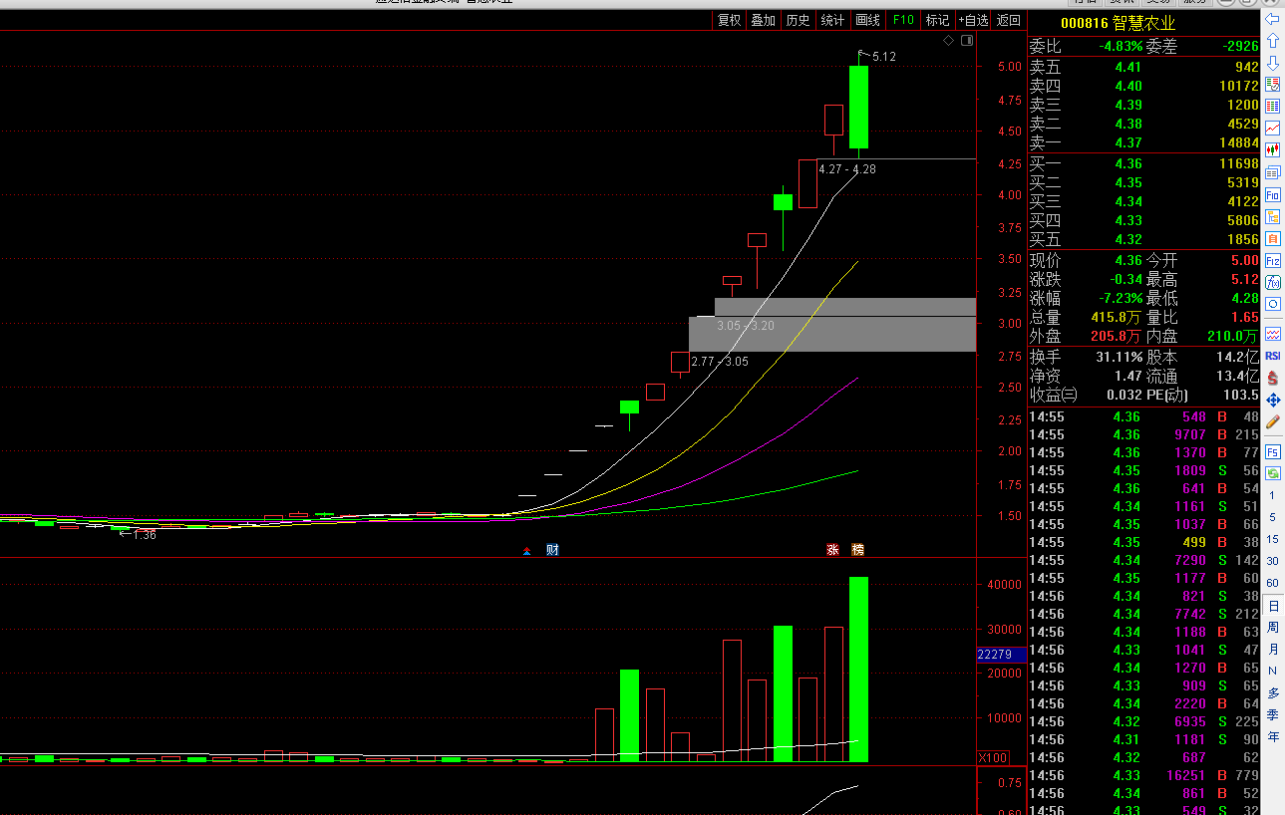Viewport: 1285px width, 815px height.
Task: Click the X100 volume scale label
Action: [993, 758]
